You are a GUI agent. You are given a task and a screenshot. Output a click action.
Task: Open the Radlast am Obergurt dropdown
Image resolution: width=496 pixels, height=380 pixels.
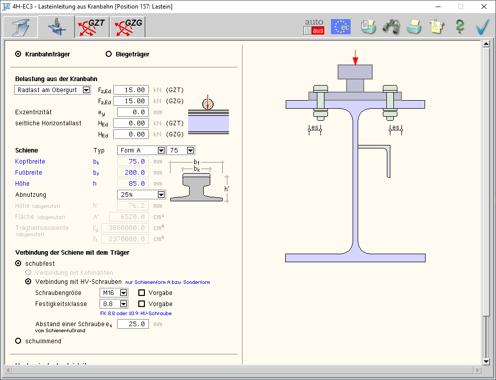tap(86, 90)
